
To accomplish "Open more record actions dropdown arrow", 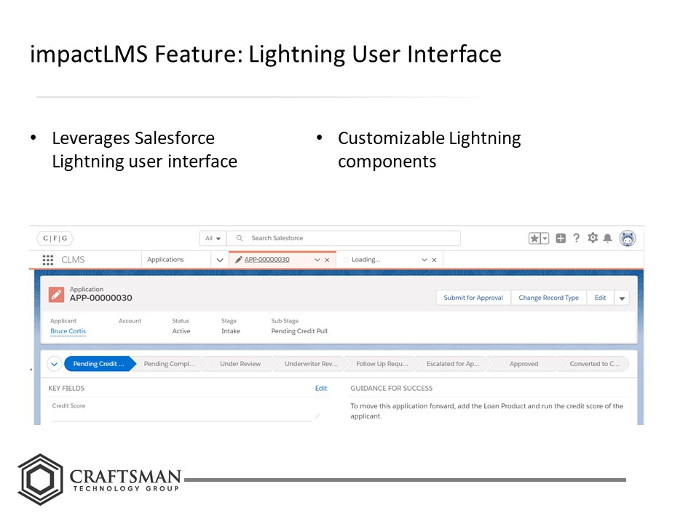I will tap(622, 298).
